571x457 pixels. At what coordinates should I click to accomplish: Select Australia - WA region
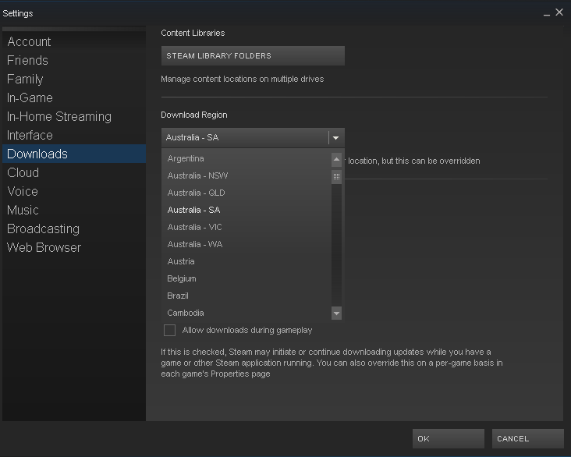246,244
